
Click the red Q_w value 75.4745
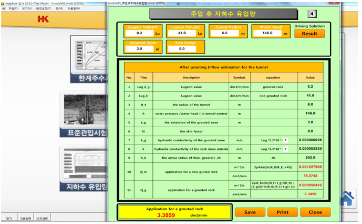coord(310,176)
